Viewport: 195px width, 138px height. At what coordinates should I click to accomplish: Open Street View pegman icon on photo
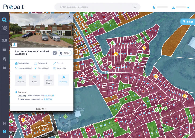click(x=14, y=44)
